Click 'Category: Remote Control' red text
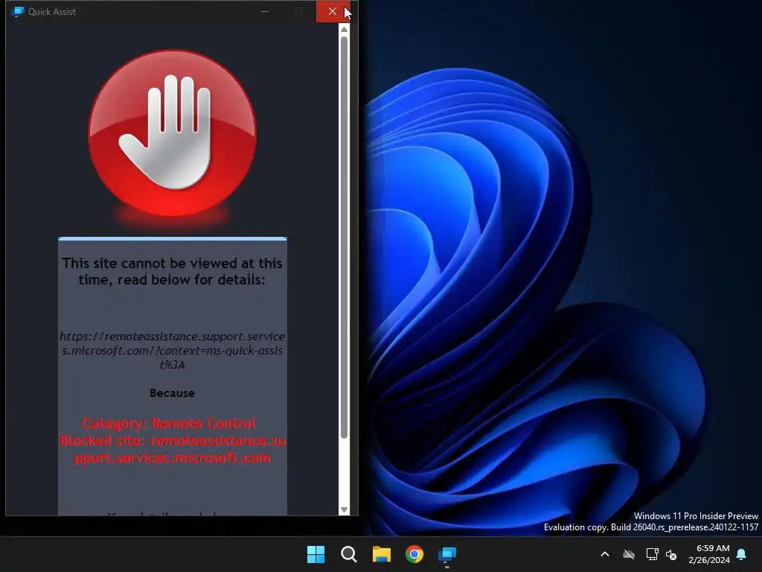This screenshot has width=762, height=572. tap(169, 423)
